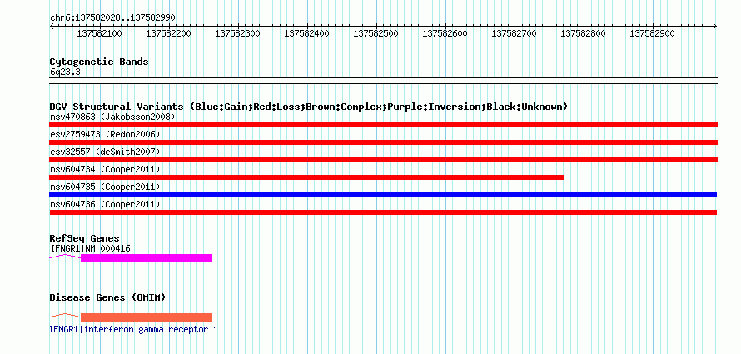Click the DGV Structural Variants track title
Viewport: 741px width, 354px height.
pyautogui.click(x=309, y=107)
